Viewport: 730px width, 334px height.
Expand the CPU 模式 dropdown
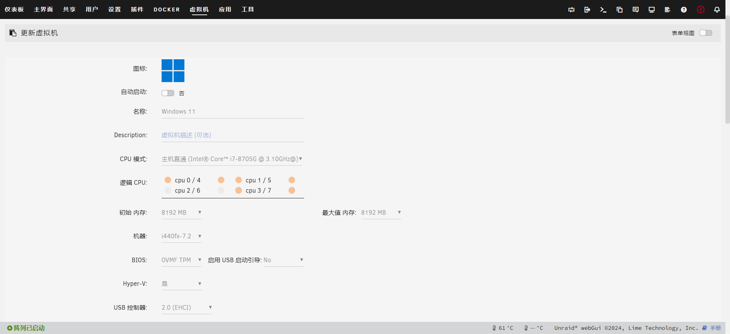[232, 159]
